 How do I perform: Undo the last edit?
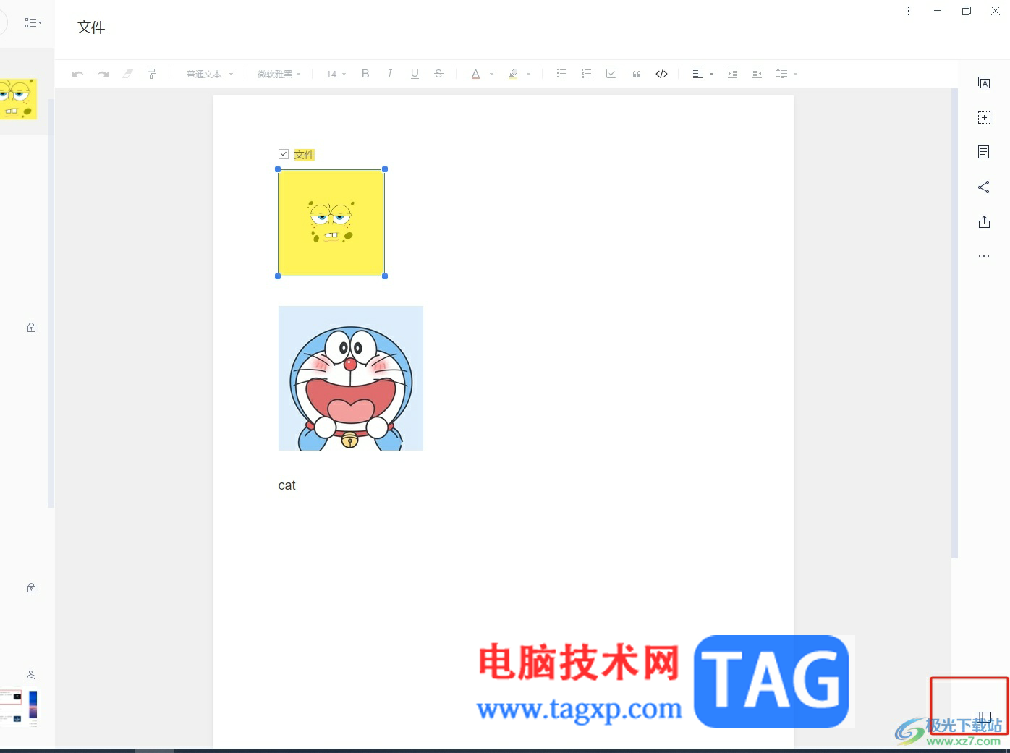click(x=78, y=74)
